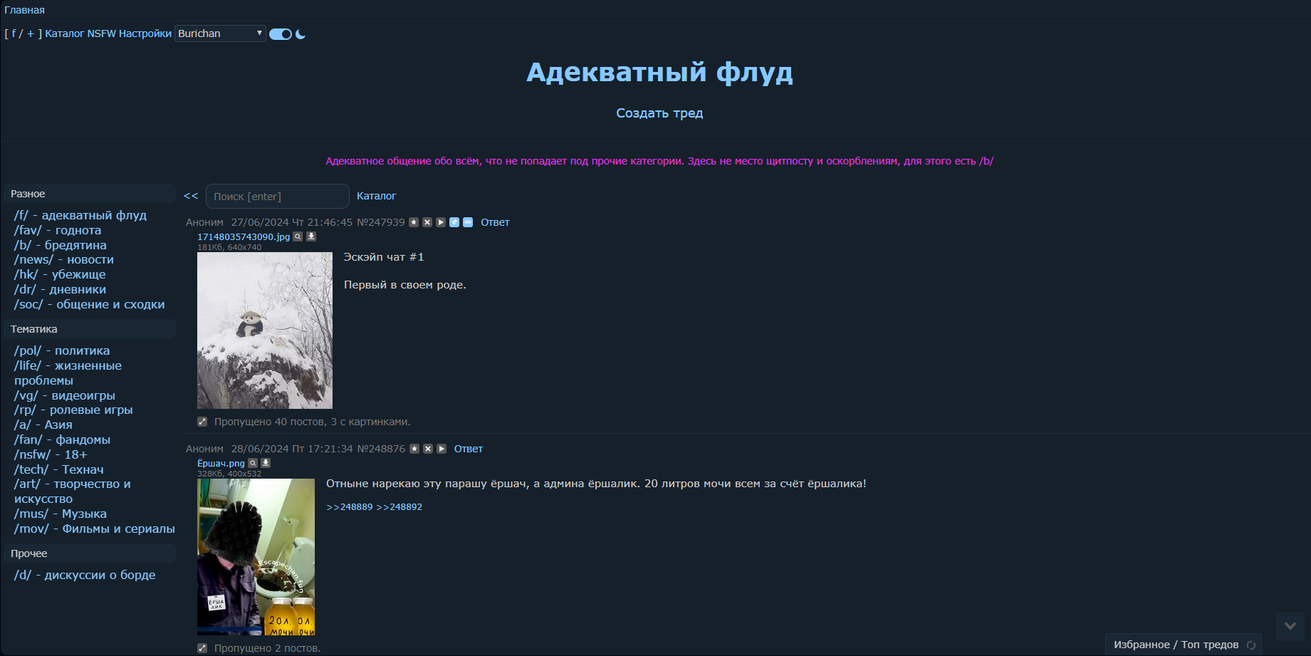Toggle the dark mode switch
Image resolution: width=1311 pixels, height=656 pixels.
click(281, 34)
